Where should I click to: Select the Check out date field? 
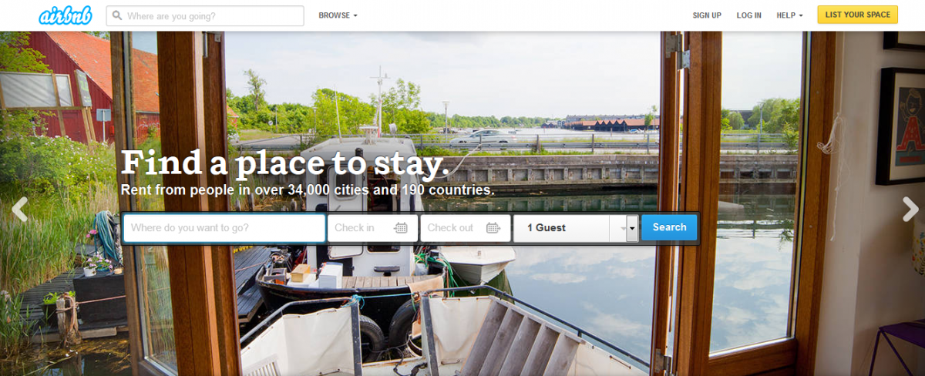(x=465, y=228)
